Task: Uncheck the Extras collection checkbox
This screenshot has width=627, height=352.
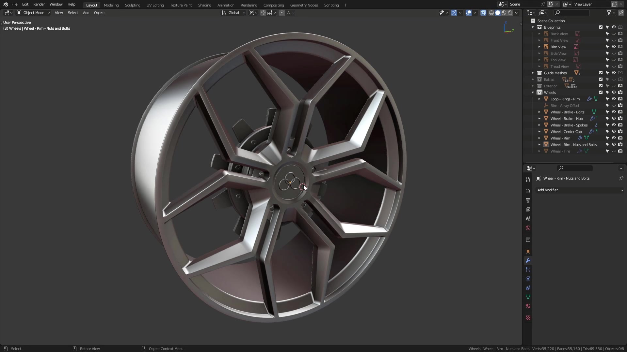Action: click(601, 80)
